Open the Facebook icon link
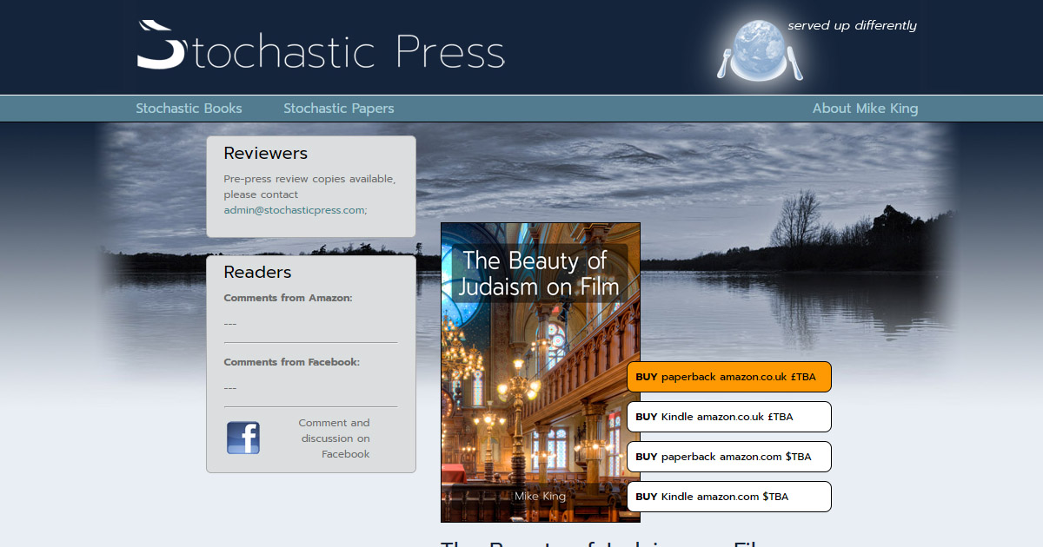 (243, 438)
